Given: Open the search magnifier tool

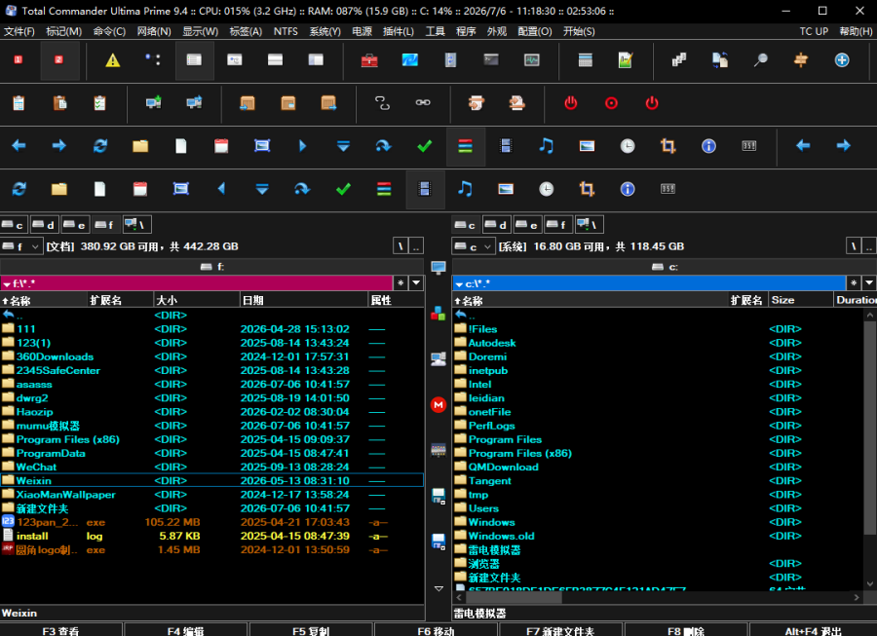Looking at the screenshot, I should (760, 59).
